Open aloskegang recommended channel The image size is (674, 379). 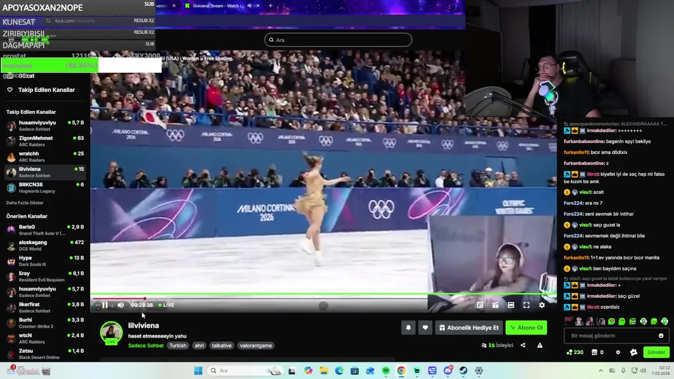45,245
